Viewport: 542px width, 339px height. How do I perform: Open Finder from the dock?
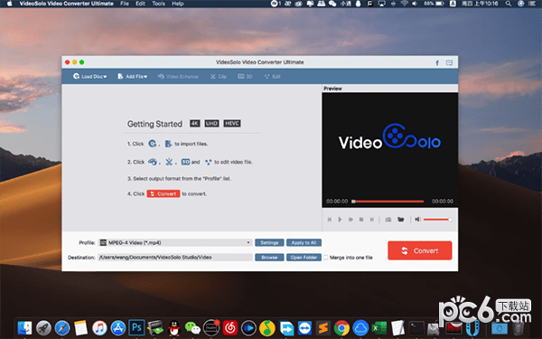click(x=24, y=327)
